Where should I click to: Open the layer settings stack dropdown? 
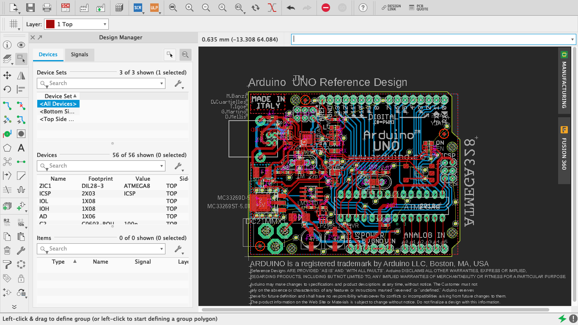[x=8, y=60]
